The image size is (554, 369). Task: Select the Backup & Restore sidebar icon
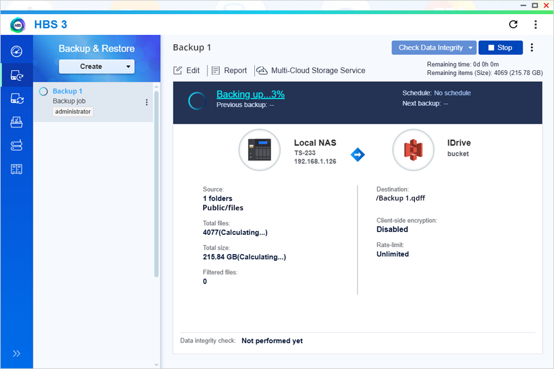click(17, 75)
